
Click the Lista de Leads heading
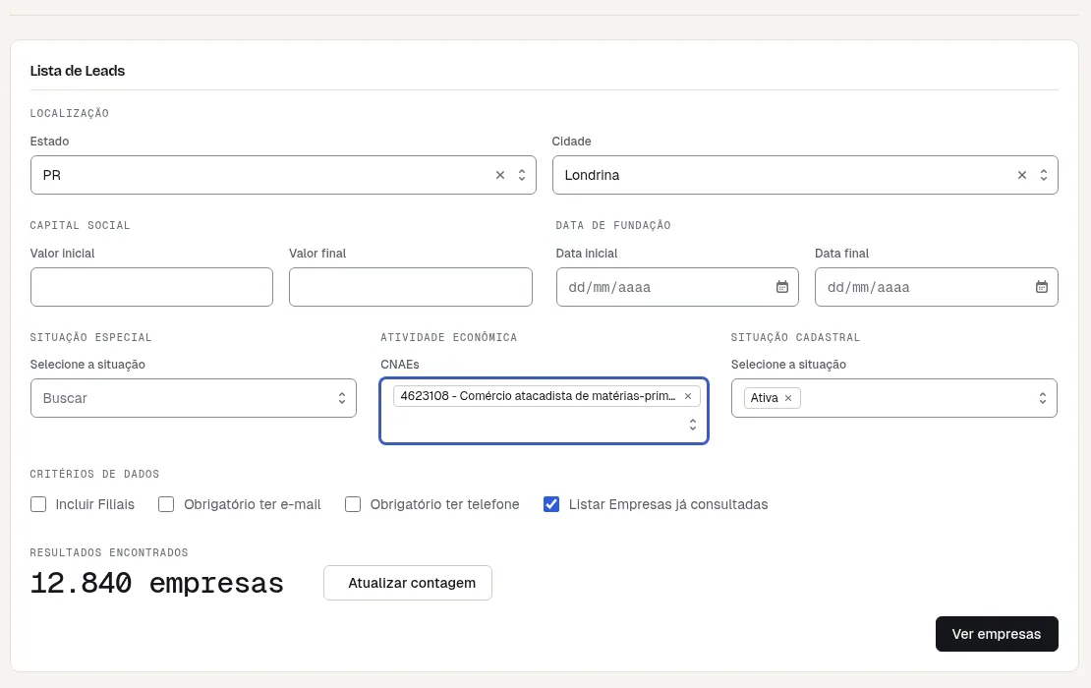tap(78, 71)
